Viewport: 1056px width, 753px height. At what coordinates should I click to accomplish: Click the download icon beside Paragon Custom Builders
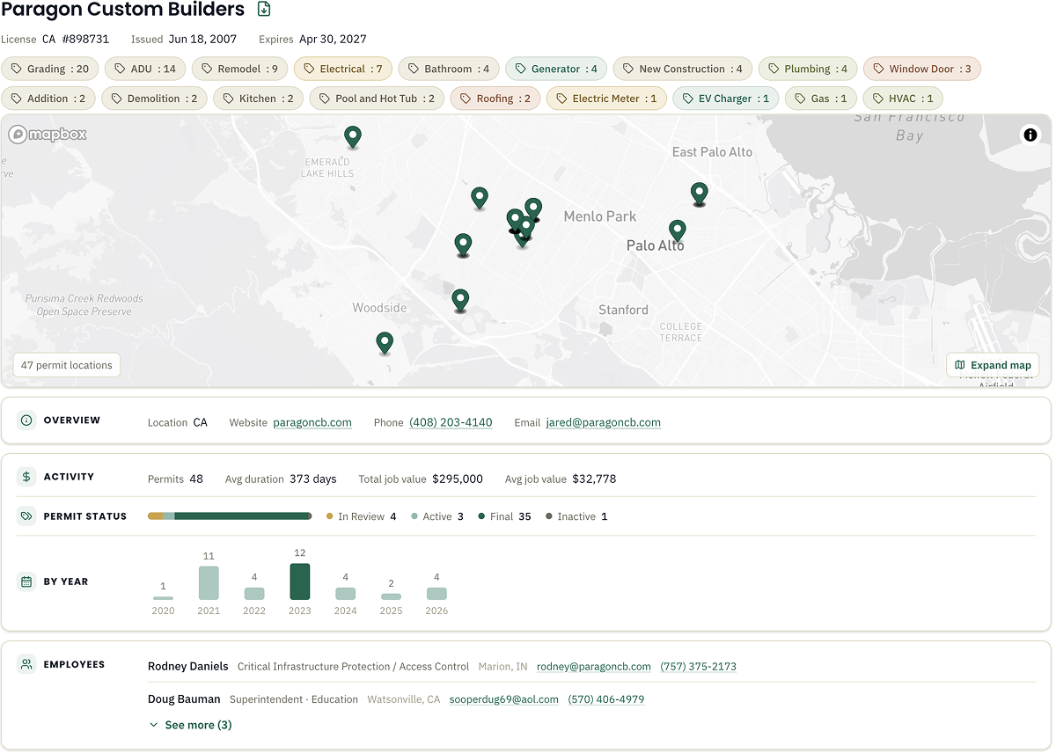click(264, 10)
